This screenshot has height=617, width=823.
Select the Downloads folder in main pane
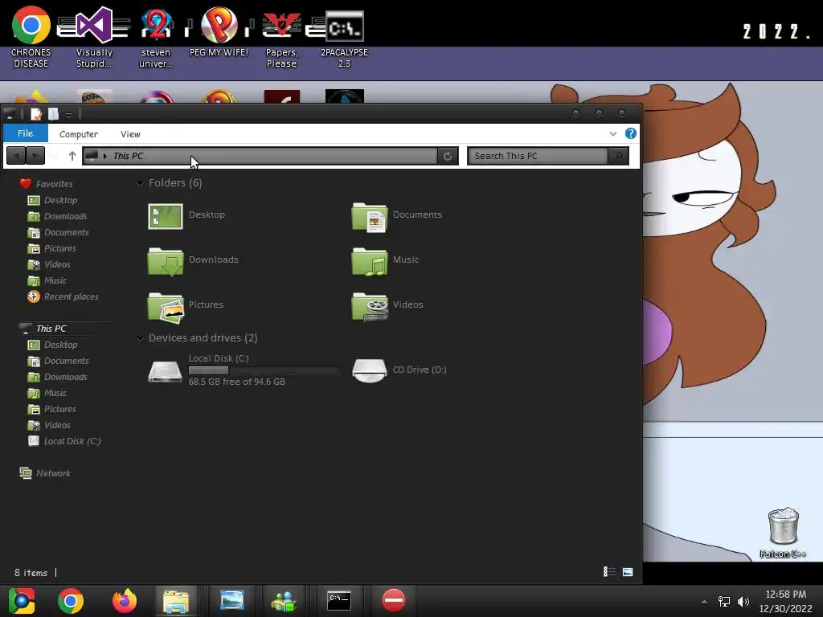tap(193, 261)
